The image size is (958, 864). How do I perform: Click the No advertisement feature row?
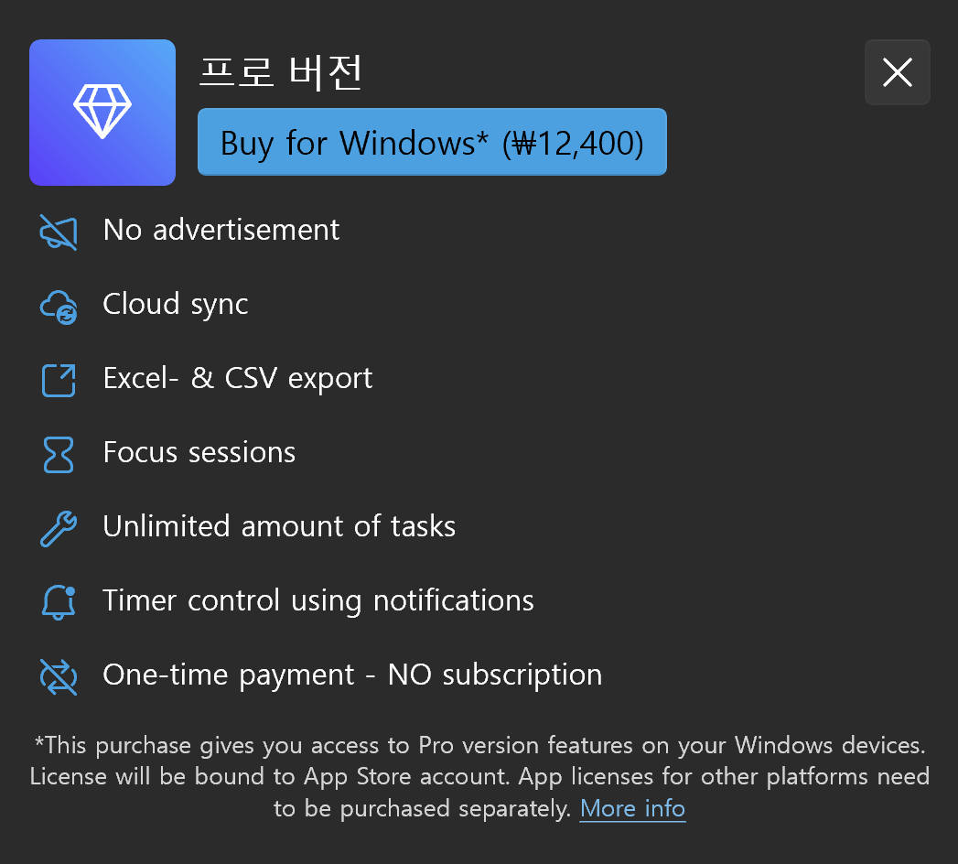point(221,231)
